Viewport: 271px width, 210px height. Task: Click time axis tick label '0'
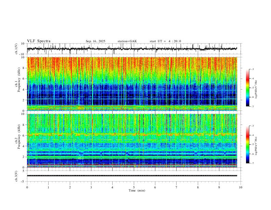(x=27, y=187)
